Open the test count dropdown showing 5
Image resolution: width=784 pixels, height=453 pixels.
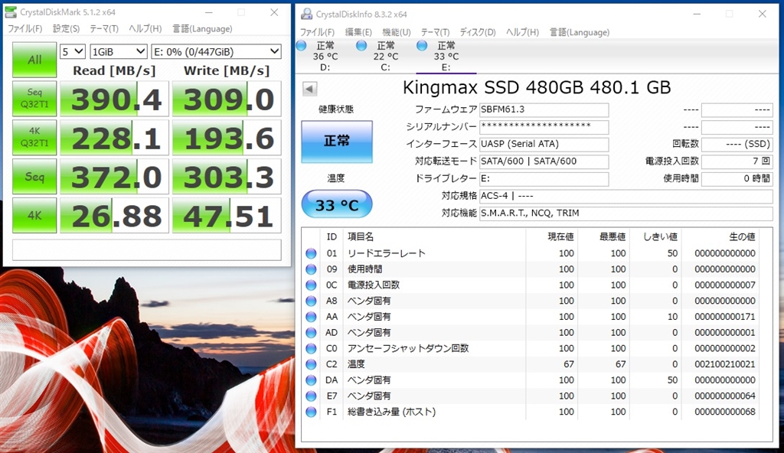click(x=73, y=51)
